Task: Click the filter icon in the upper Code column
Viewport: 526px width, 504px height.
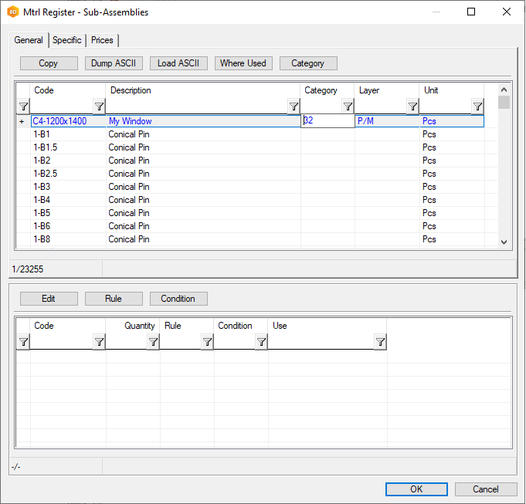Action: 99,107
